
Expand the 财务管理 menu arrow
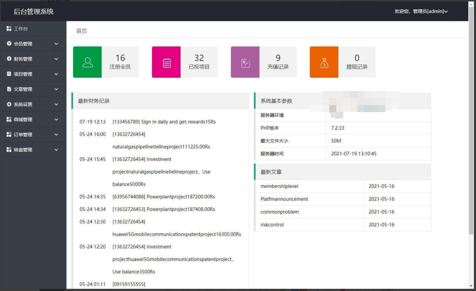click(x=56, y=59)
